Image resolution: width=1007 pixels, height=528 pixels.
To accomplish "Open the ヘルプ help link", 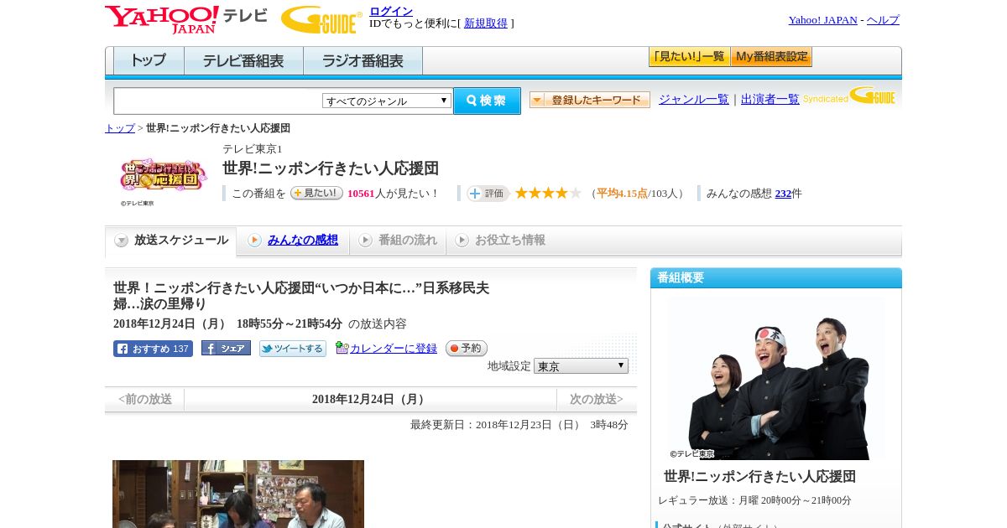I will point(883,20).
